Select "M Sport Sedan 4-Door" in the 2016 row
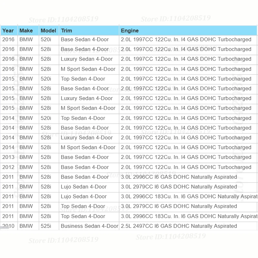The height and width of the screenshot is (258, 258). pos(88,69)
